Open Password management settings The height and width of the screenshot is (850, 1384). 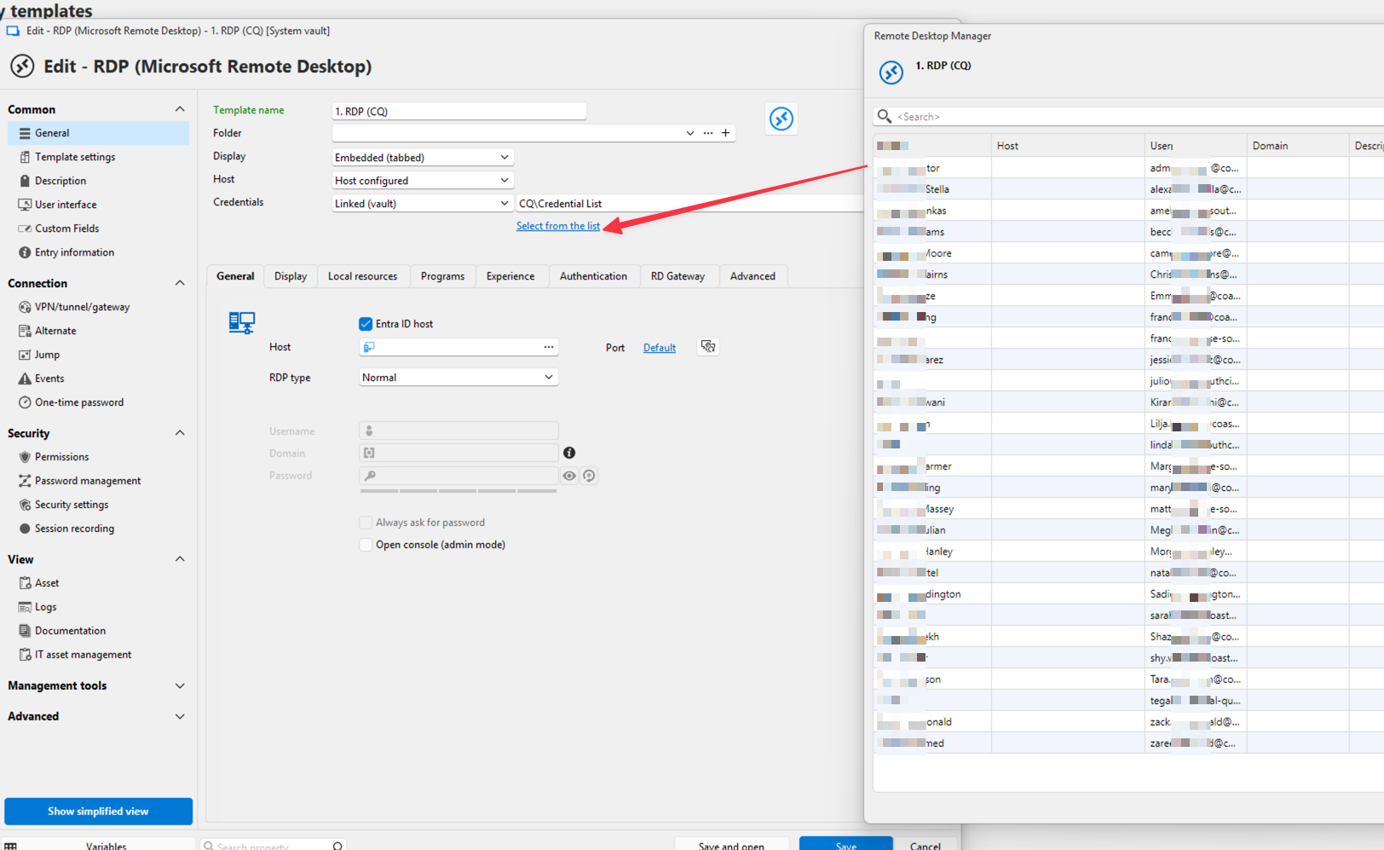87,481
